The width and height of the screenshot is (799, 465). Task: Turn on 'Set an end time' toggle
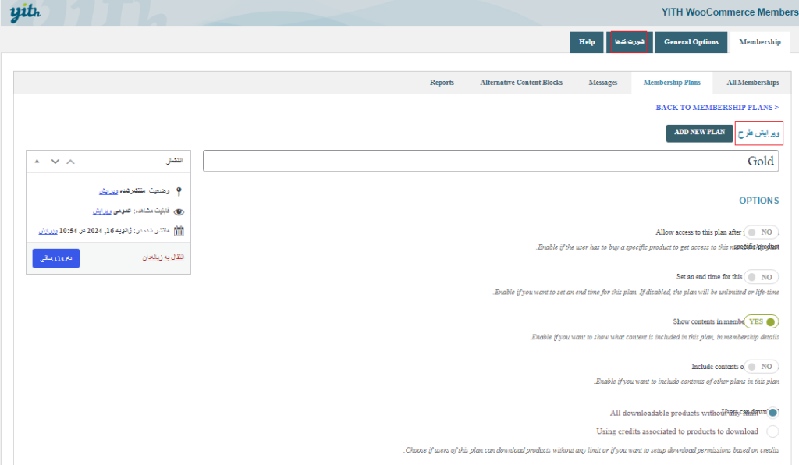tap(761, 277)
